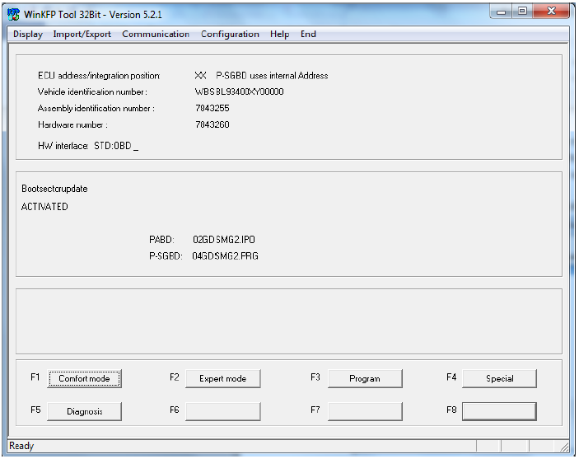Click the 'Assembly identification number' label
Screen dimensions: 579x459
click(96, 108)
